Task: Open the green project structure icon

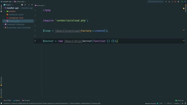Action: pyautogui.click(x=182, y=2)
